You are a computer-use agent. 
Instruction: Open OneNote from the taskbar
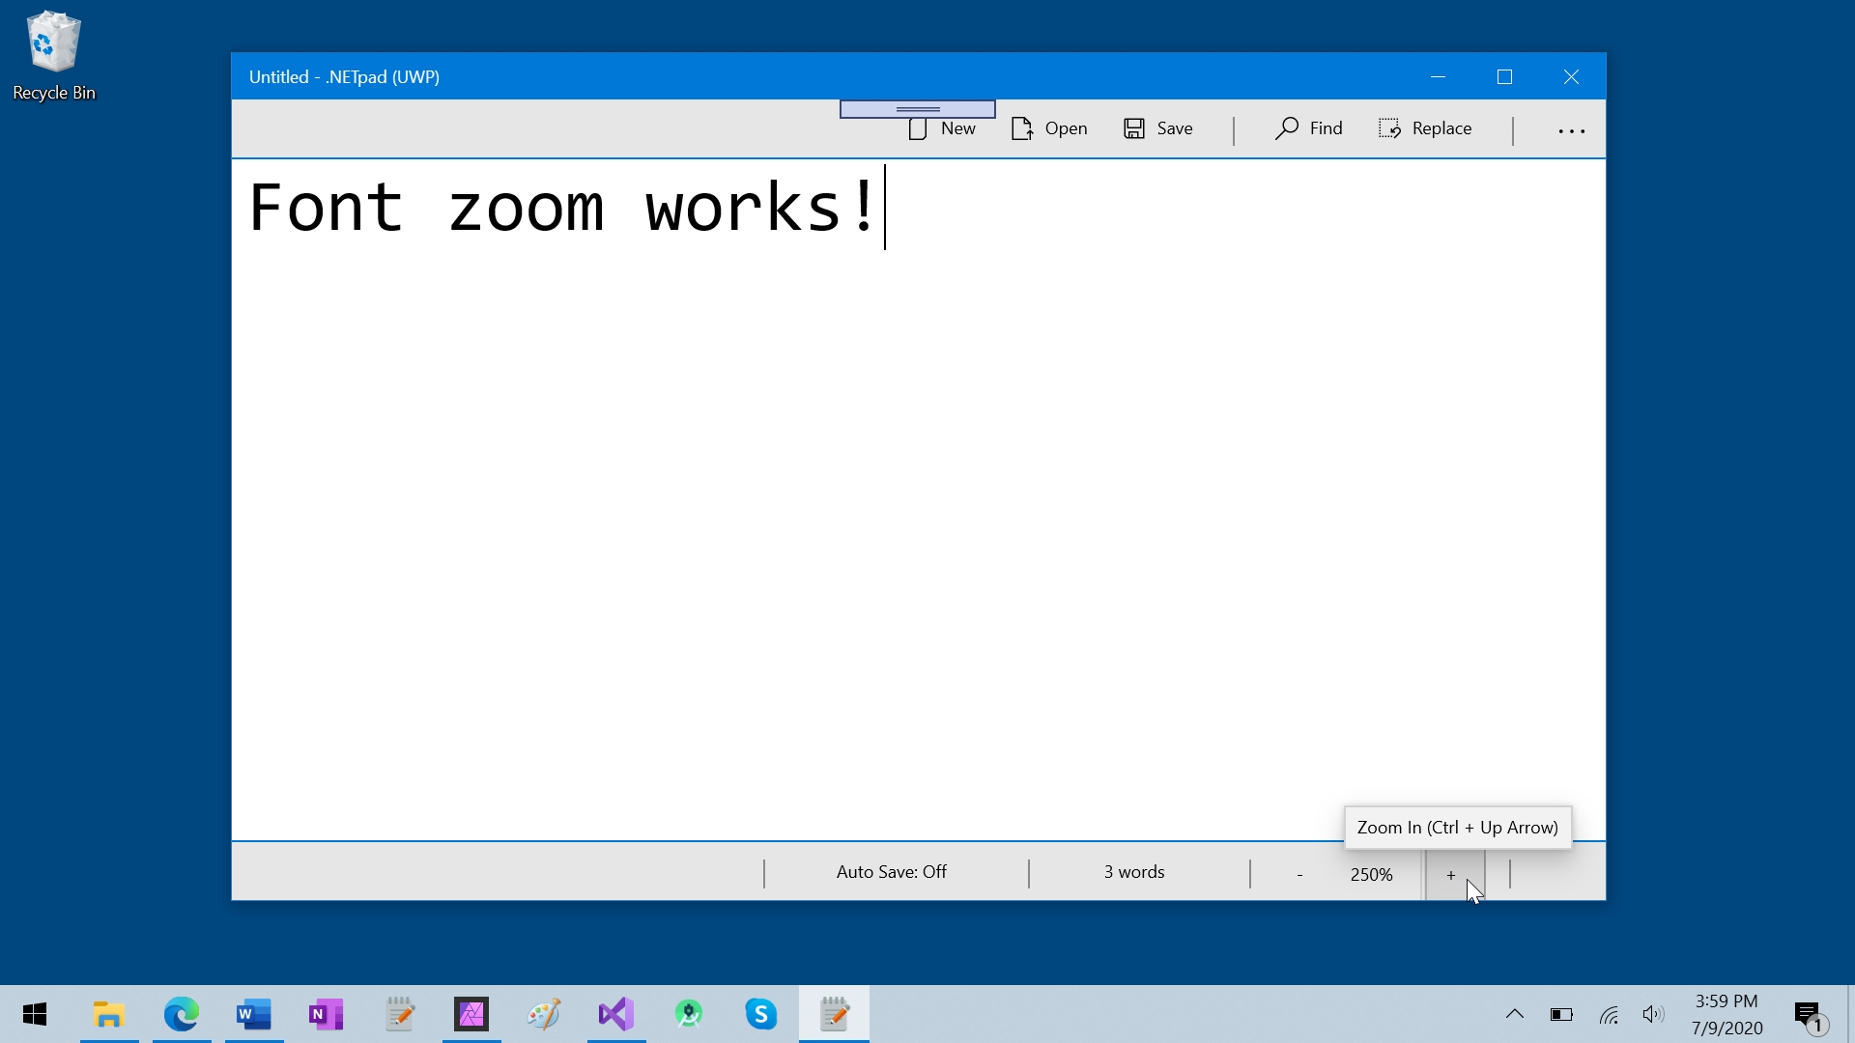coord(327,1014)
